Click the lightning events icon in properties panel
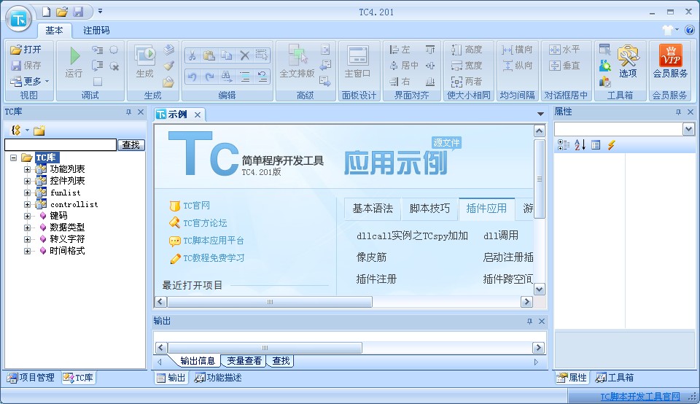This screenshot has width=700, height=404. 611,144
